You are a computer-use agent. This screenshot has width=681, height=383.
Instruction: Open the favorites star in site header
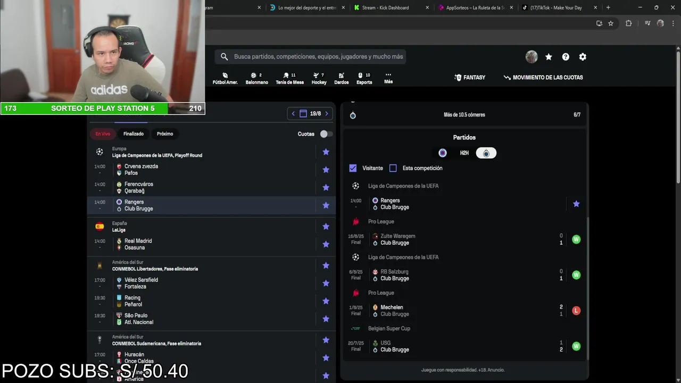(x=549, y=57)
